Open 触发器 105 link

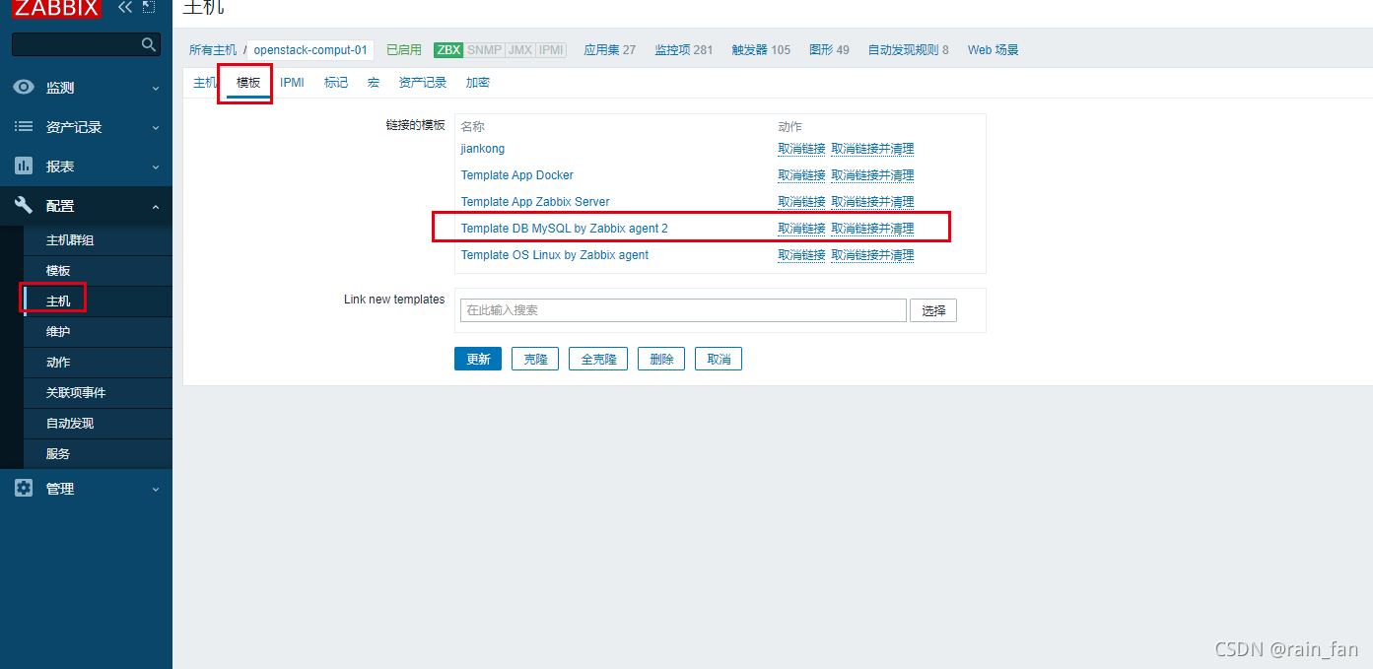point(761,49)
